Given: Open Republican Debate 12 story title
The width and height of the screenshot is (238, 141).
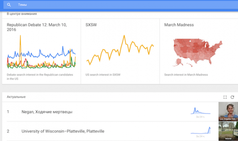Looking at the screenshot, I should [x=37, y=27].
